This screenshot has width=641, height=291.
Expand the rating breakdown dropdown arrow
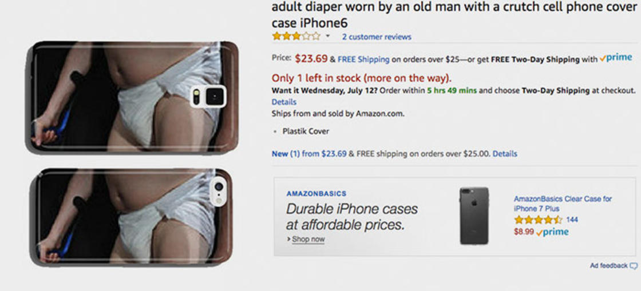tap(328, 37)
